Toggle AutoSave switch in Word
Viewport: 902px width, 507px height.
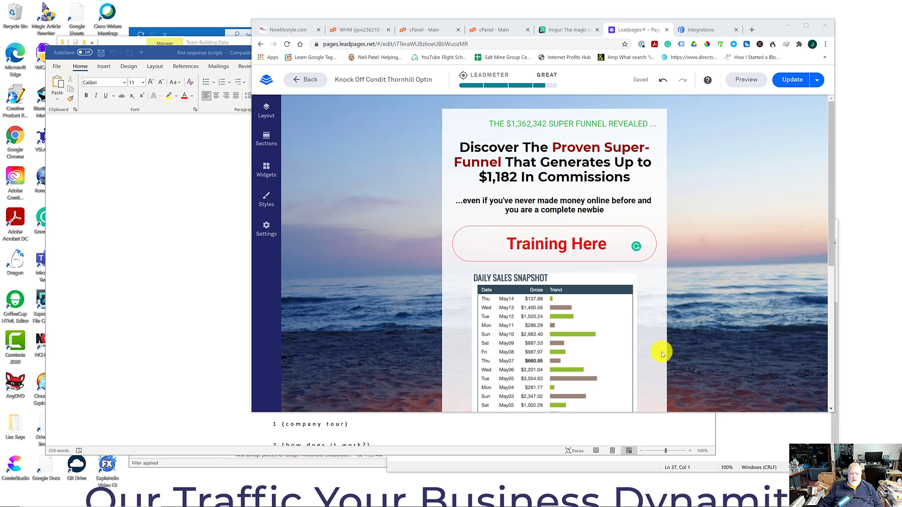pyautogui.click(x=85, y=53)
